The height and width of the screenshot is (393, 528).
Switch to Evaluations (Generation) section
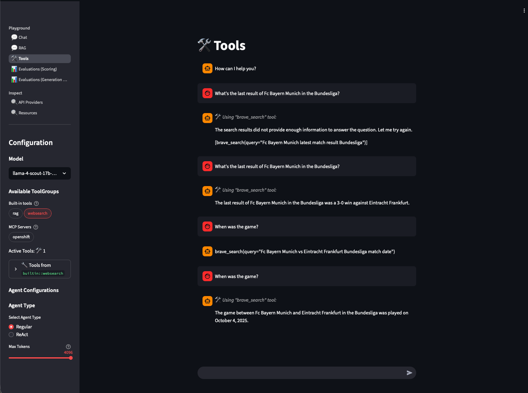(14, 80)
